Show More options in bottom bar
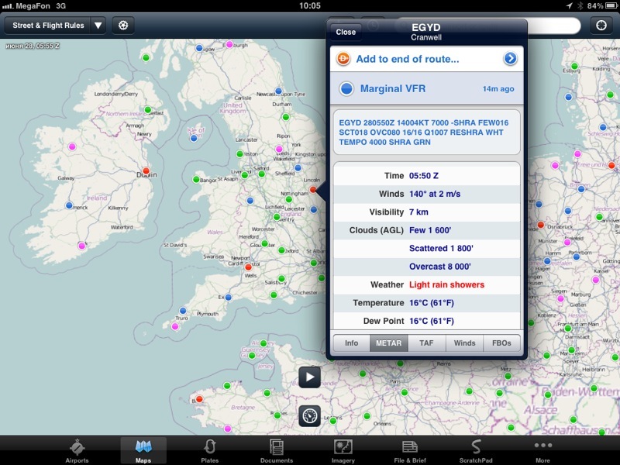Screen dimensions: 620x465 (542, 450)
